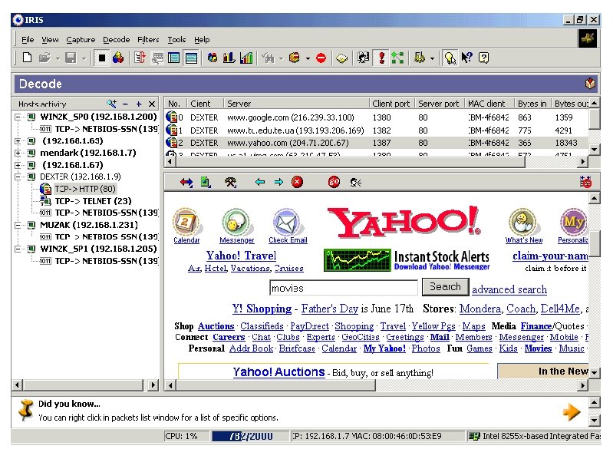Click the Save disk toolbar icon
The width and height of the screenshot is (613, 459).
[71, 58]
